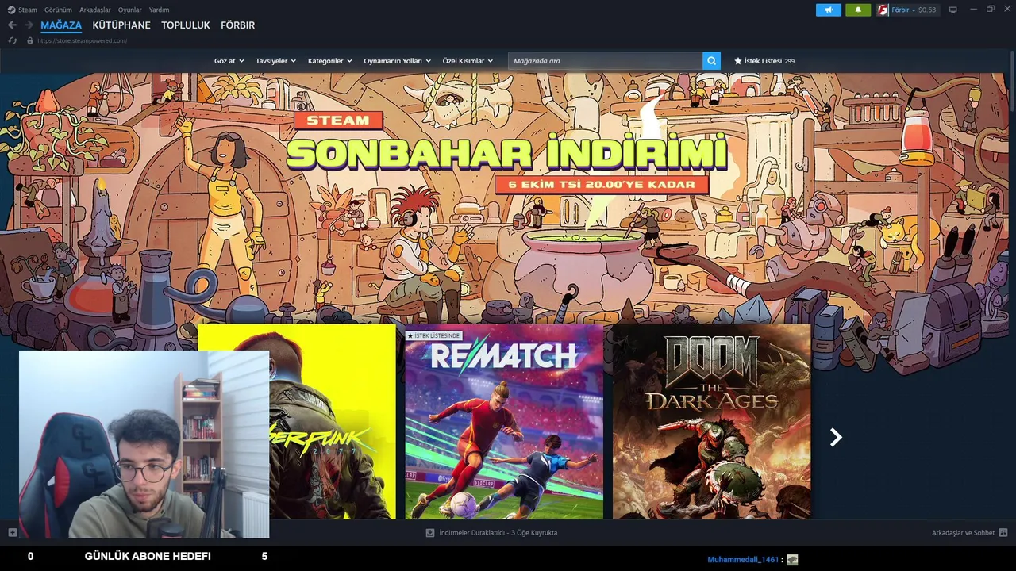Switch to Big Picture mode via monitor icon
This screenshot has width=1016, height=571.
(x=953, y=10)
